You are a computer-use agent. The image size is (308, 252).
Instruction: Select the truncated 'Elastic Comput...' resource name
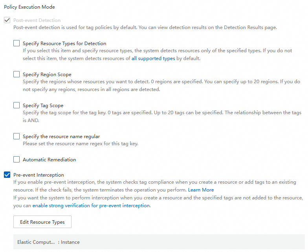(x=36, y=242)
